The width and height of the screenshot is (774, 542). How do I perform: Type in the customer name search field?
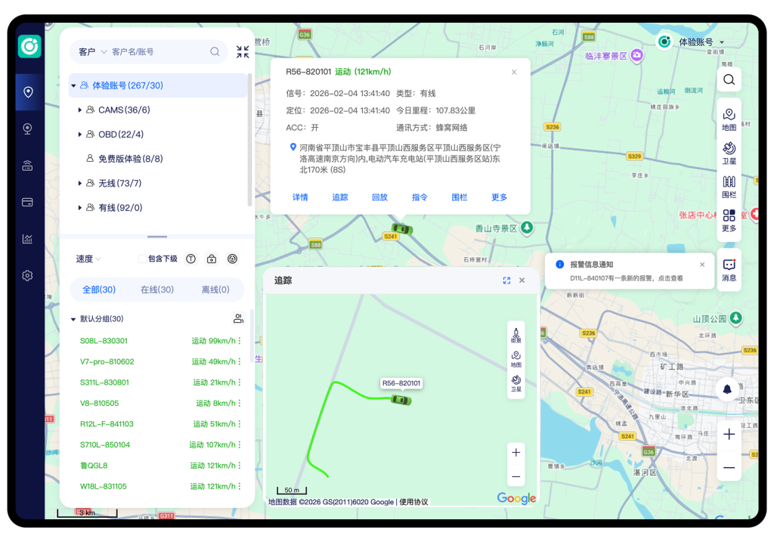pos(157,52)
